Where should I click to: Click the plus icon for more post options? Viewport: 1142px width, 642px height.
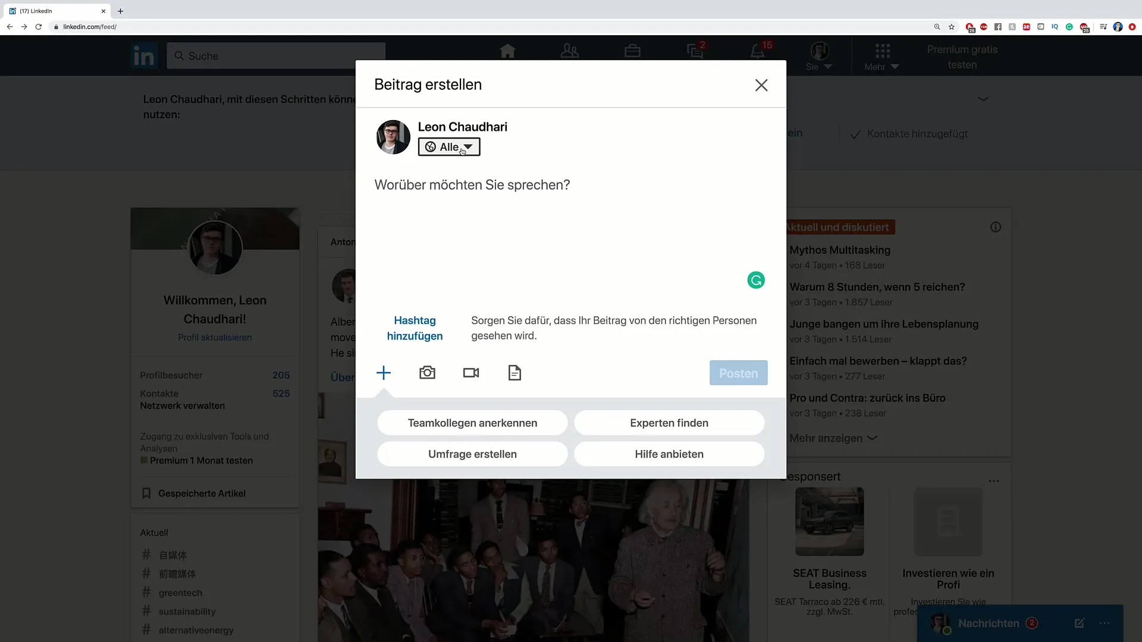[384, 373]
